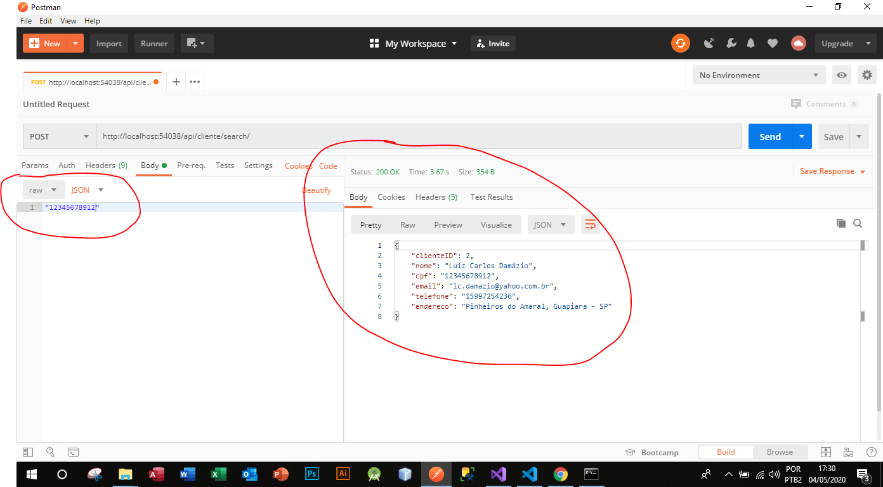Open tab options three-dots menu

(195, 82)
